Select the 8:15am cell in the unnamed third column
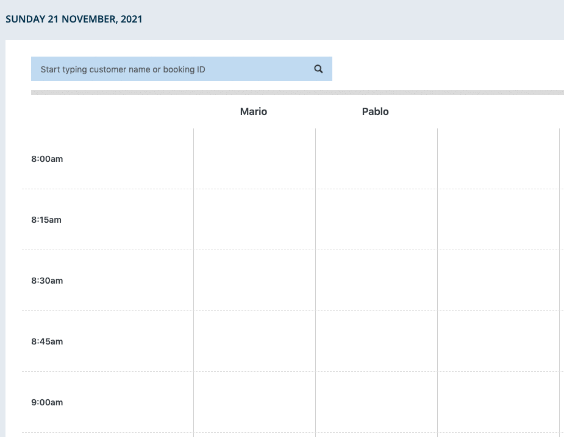This screenshot has width=564, height=437. (498, 220)
